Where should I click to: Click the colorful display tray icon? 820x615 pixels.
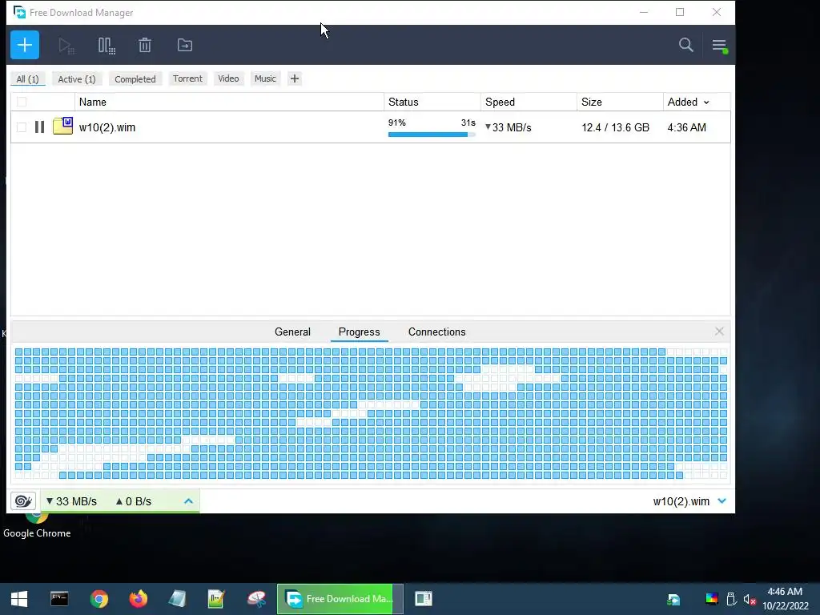[712, 599]
